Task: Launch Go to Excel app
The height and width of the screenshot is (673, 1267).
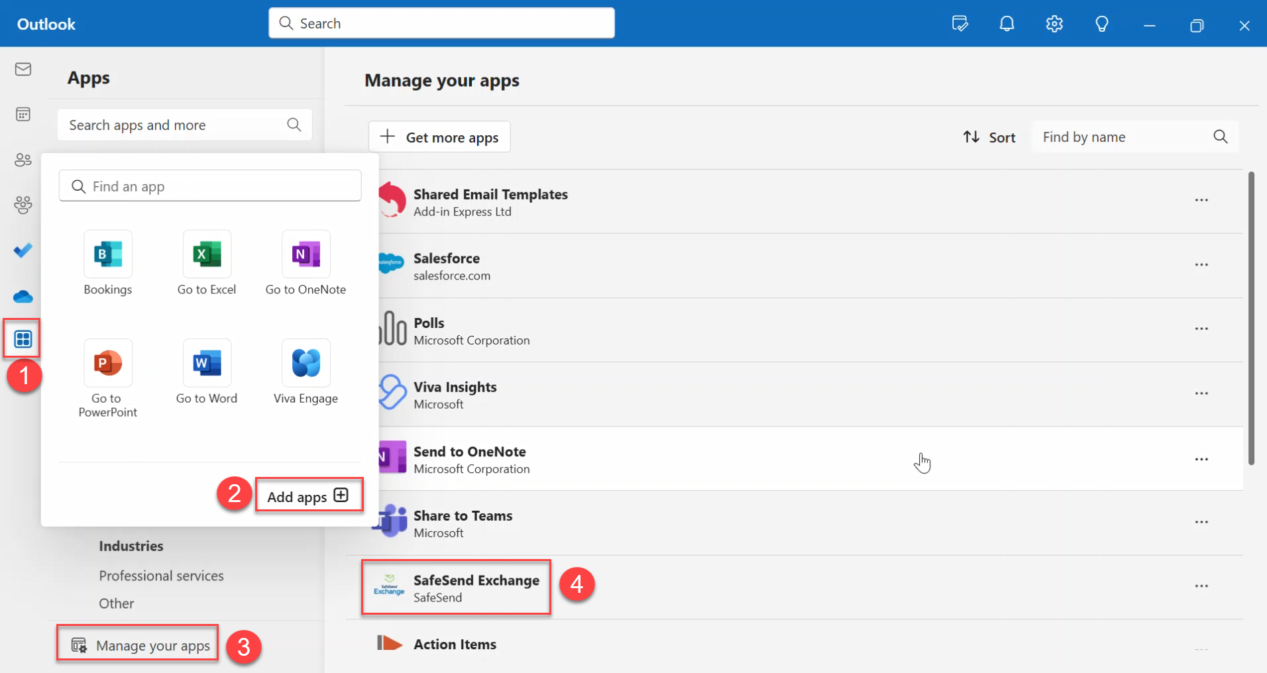Action: (207, 263)
